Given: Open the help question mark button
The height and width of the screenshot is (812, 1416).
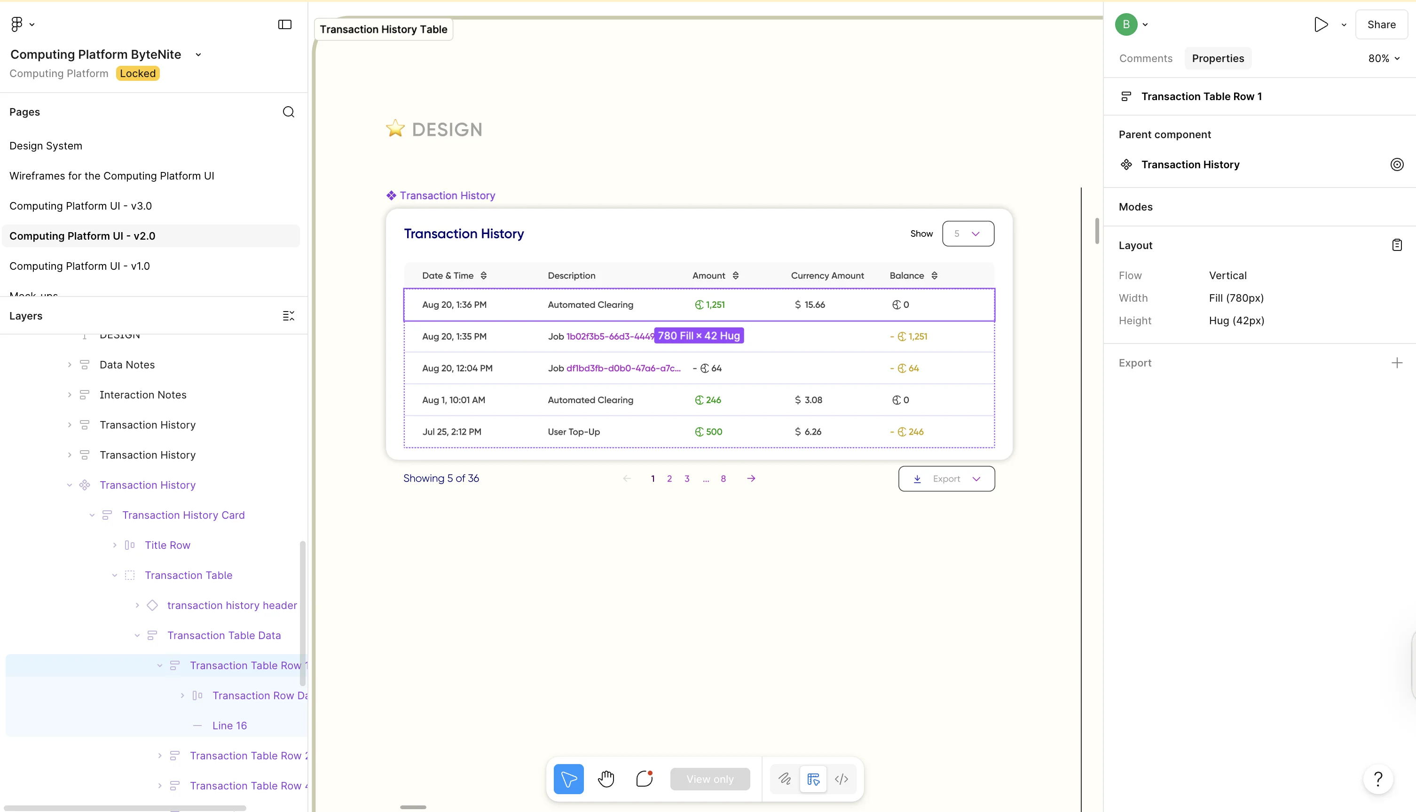Looking at the screenshot, I should pyautogui.click(x=1377, y=779).
